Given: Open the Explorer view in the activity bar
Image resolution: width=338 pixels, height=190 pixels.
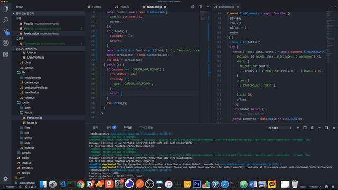Looking at the screenshot, I should click(6, 8).
